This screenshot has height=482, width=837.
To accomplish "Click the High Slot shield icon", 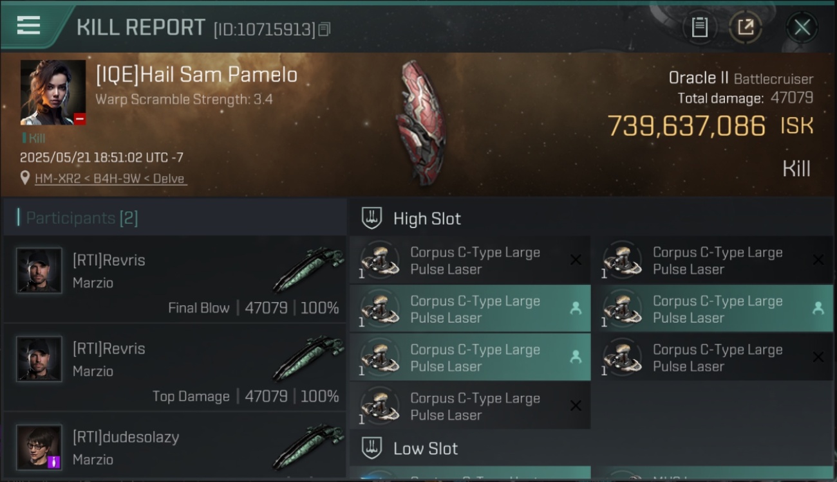I will tap(371, 218).
